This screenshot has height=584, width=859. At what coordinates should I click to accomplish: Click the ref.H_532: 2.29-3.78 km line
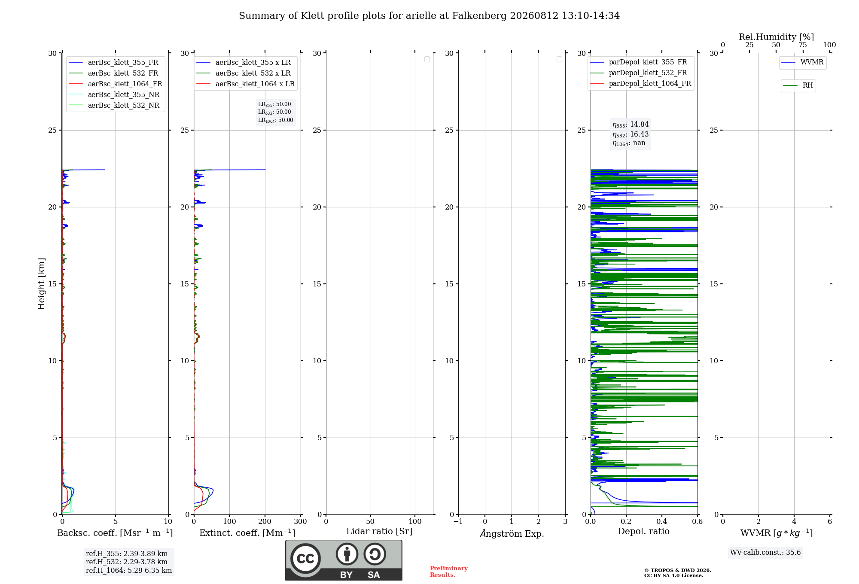(x=127, y=562)
